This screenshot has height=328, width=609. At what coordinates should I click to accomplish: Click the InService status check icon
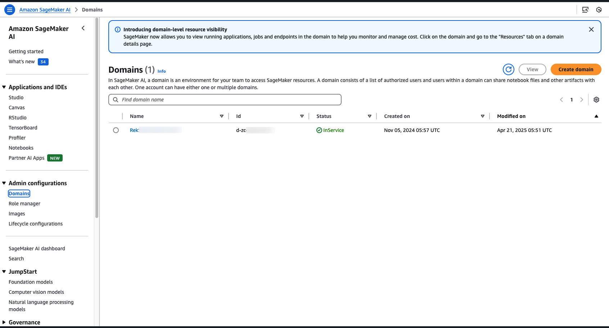(319, 130)
